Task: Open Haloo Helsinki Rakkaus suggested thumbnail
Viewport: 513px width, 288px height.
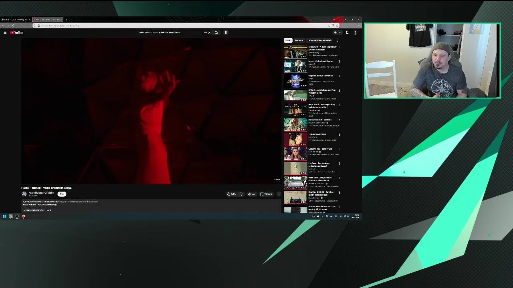Action: (x=295, y=125)
